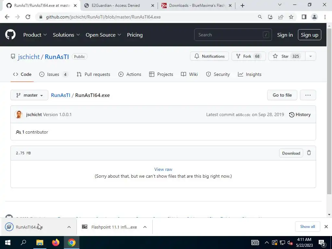Screen dimensions: 332x249
Task: Open the Actions tab
Action: click(x=130, y=74)
